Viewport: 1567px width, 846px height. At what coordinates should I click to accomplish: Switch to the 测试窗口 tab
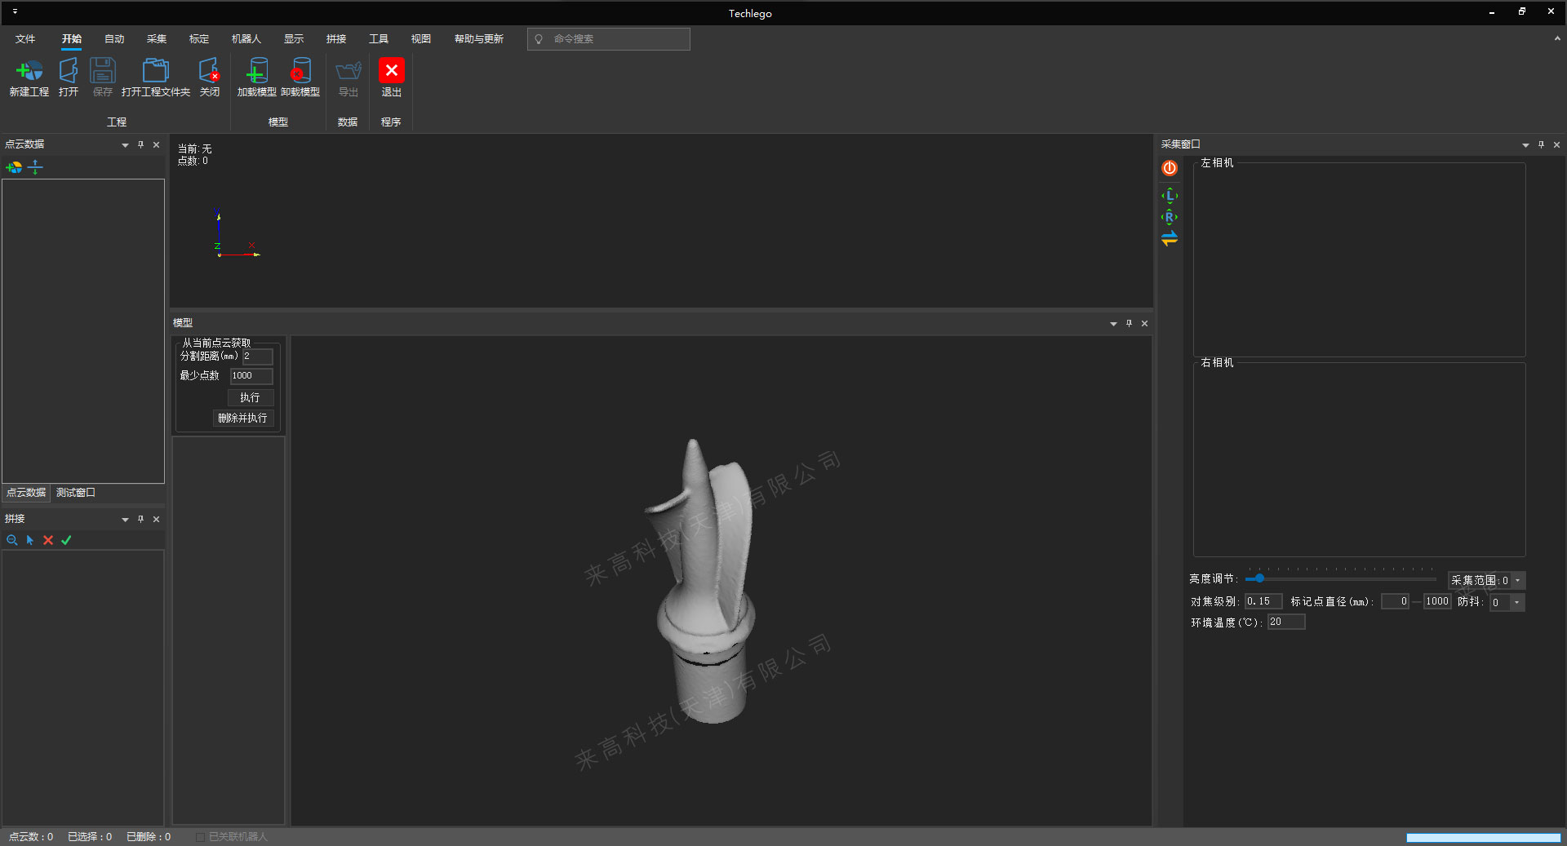pyautogui.click(x=75, y=493)
